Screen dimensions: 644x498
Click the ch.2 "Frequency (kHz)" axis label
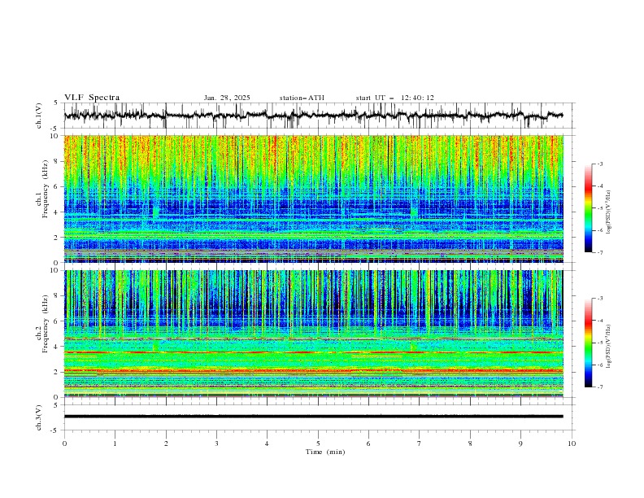46,324
